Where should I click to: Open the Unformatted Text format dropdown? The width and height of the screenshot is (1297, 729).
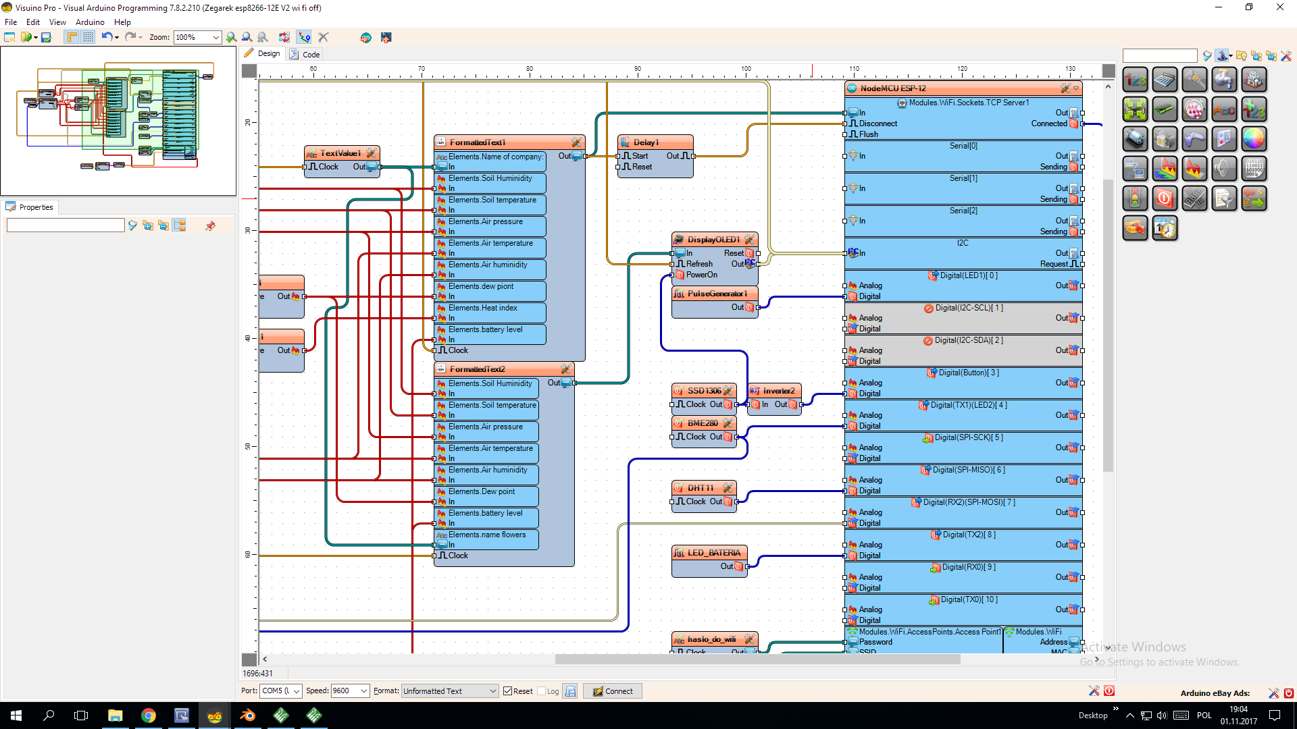coord(450,691)
